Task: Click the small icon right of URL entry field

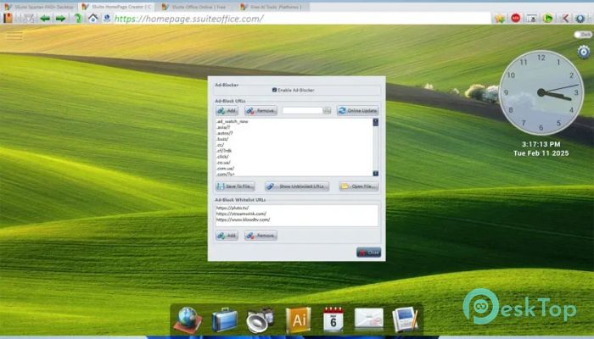Action: click(327, 110)
